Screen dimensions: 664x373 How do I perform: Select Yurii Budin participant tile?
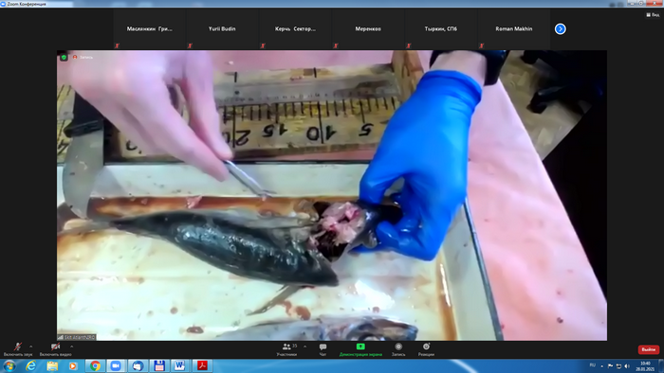pyautogui.click(x=222, y=28)
